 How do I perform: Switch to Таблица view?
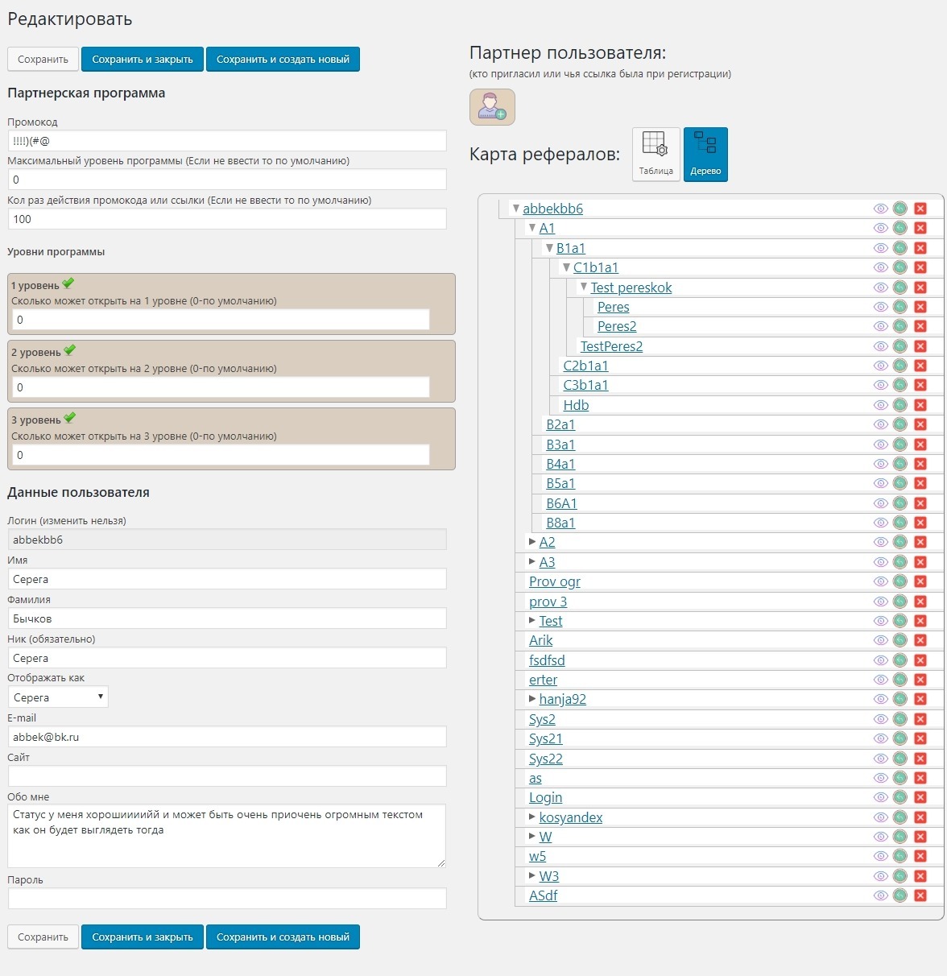tap(655, 155)
